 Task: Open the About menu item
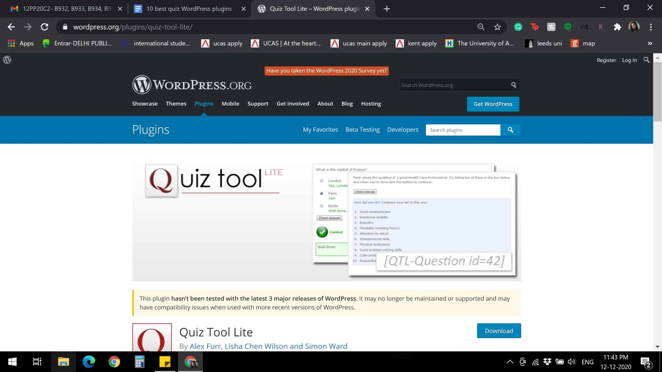pos(325,104)
